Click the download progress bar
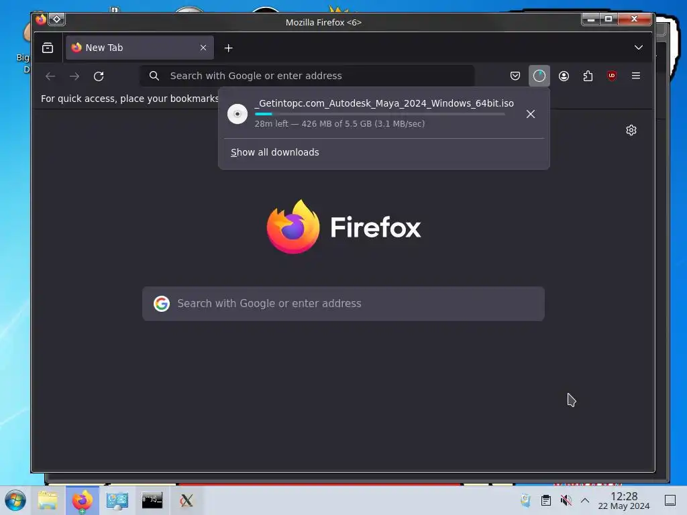687x515 pixels. [380, 114]
